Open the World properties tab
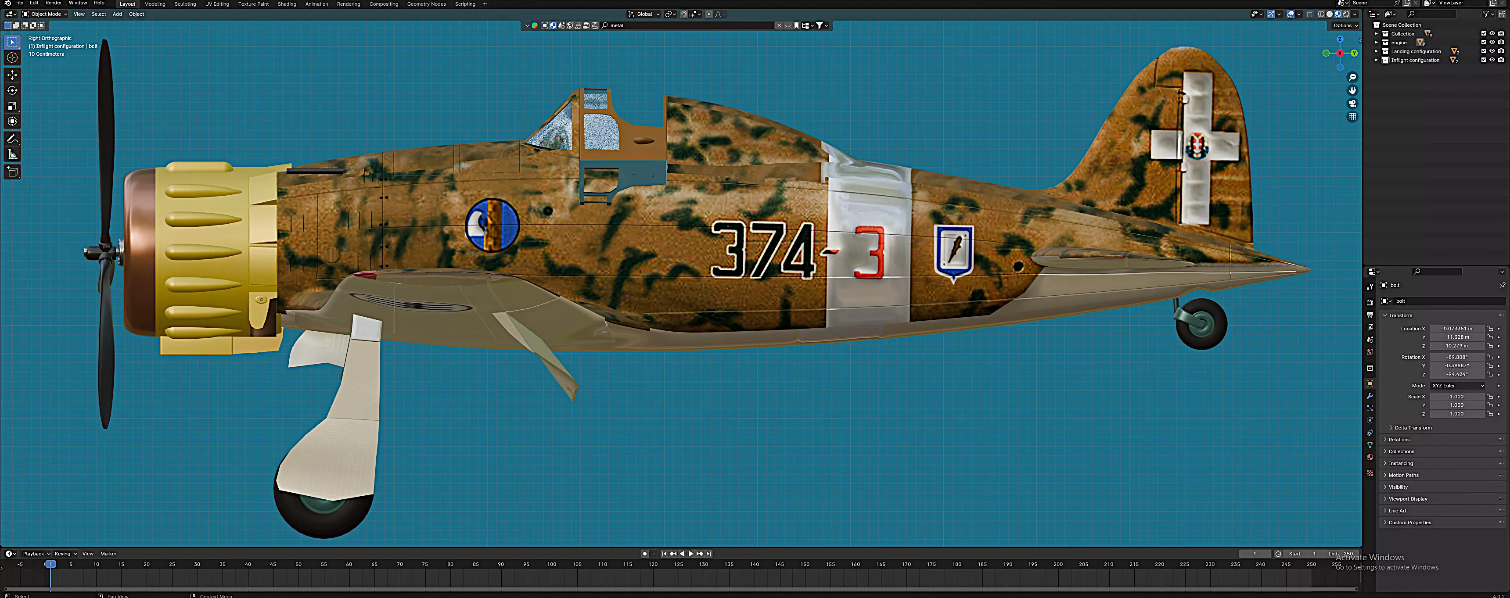Image resolution: width=1510 pixels, height=598 pixels. (x=1370, y=352)
